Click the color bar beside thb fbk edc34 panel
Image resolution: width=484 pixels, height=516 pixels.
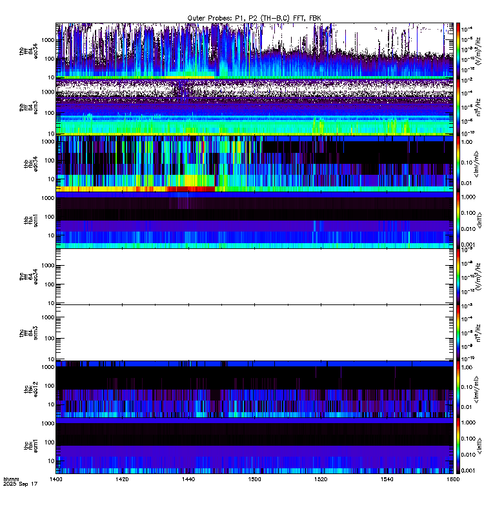[x=458, y=164]
